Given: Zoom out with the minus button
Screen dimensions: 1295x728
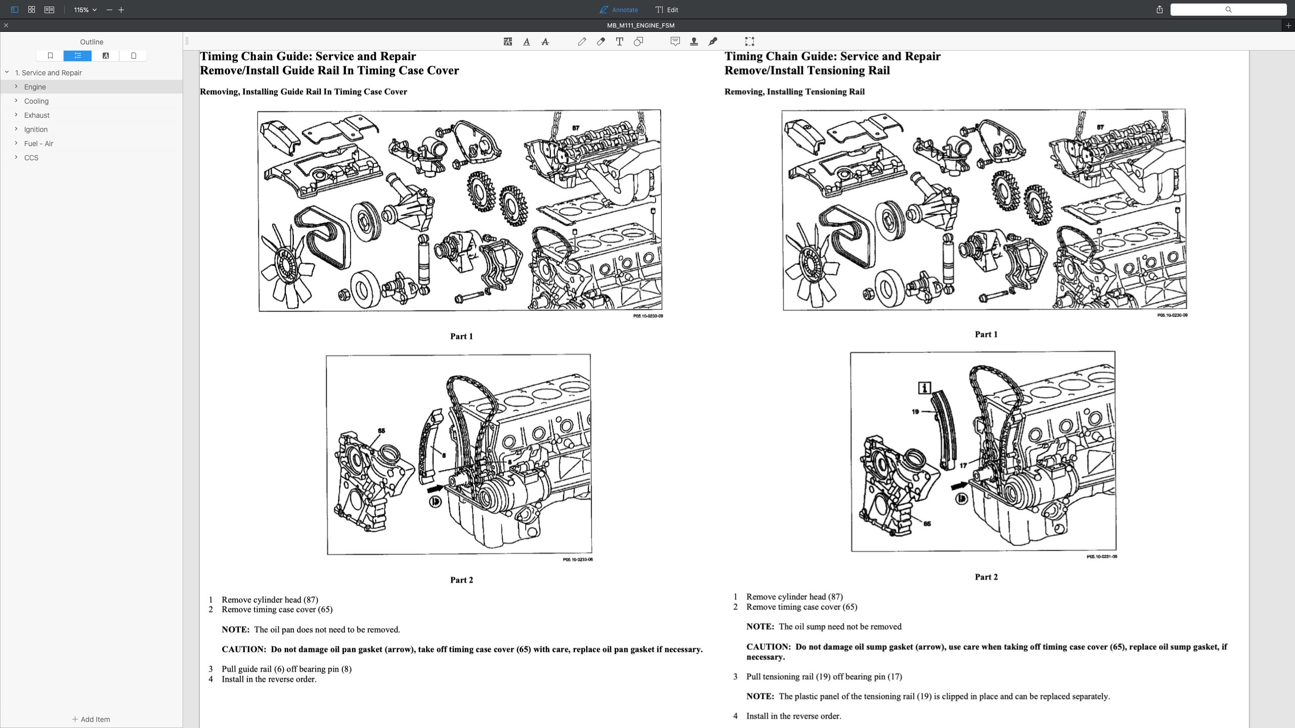Looking at the screenshot, I should click(x=109, y=10).
